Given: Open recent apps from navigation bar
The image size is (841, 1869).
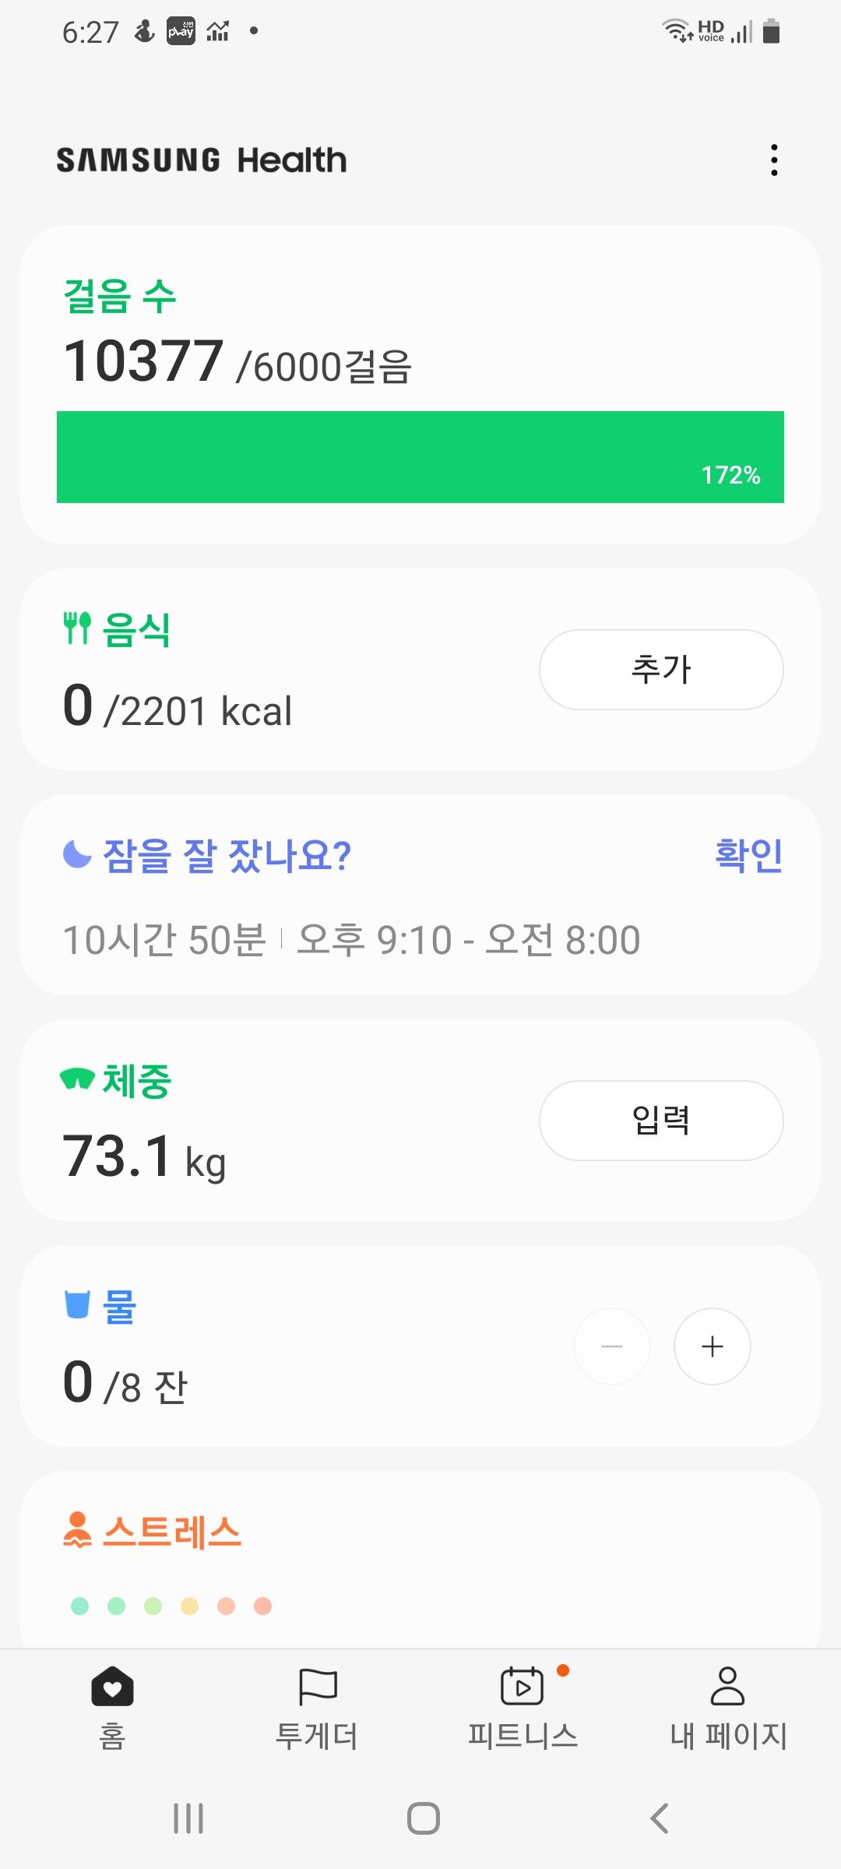Looking at the screenshot, I should pyautogui.click(x=188, y=1818).
